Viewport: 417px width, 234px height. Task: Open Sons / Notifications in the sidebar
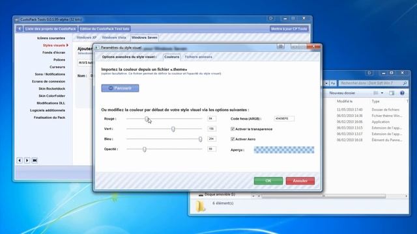[x=50, y=74]
